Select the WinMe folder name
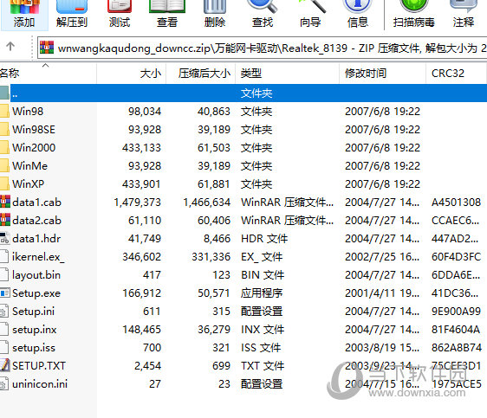The width and height of the screenshot is (487, 418). (x=29, y=166)
